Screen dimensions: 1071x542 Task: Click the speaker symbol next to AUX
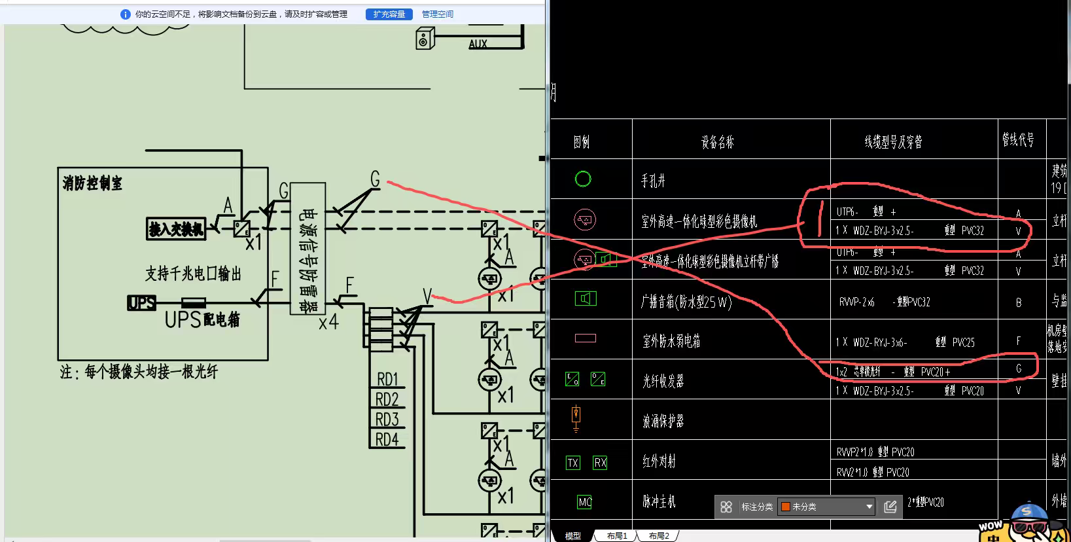(425, 39)
